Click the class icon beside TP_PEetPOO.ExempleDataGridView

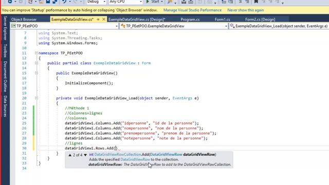[123, 26]
